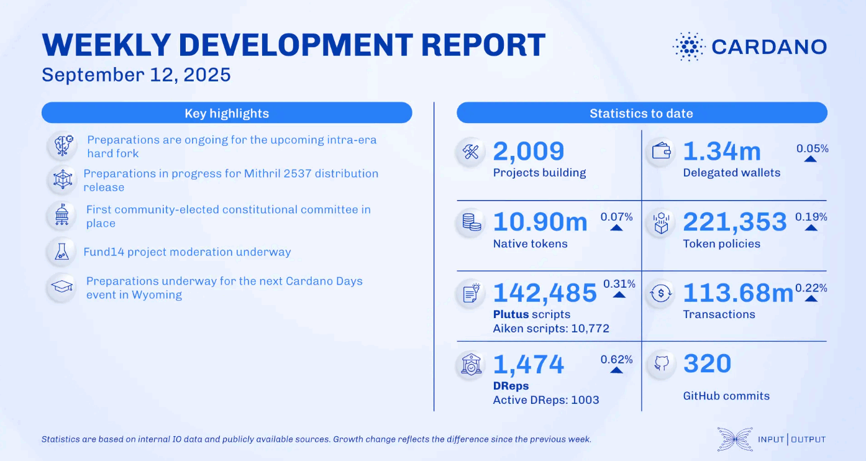Screen dimensions: 866x461
Task: Click Fund14 project moderation underway text
Action: (187, 252)
